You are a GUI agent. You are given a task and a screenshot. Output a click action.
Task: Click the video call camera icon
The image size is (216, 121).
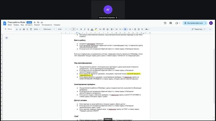(177, 23)
